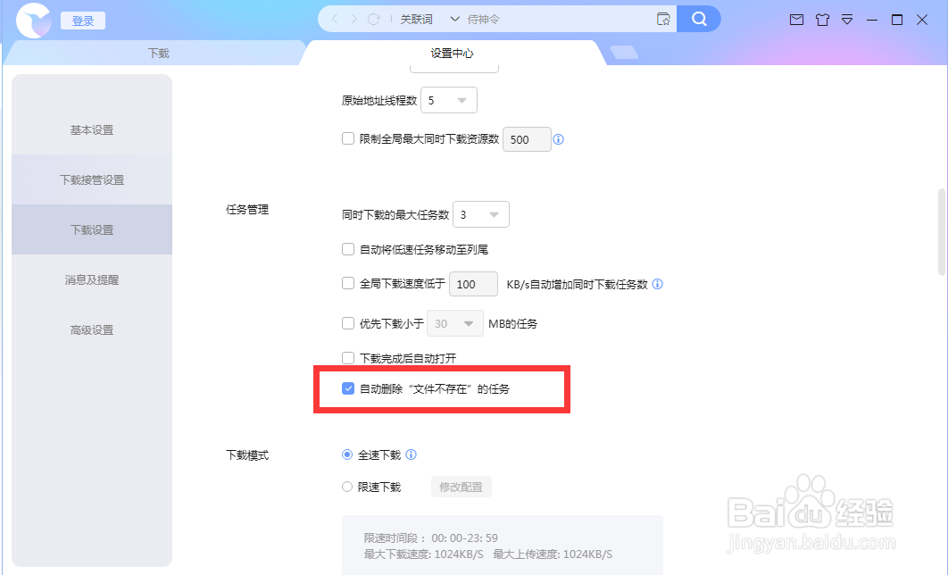Open 同时下载的最大任务数 dropdown
Viewport: 948px width, 575px height.
click(x=480, y=214)
